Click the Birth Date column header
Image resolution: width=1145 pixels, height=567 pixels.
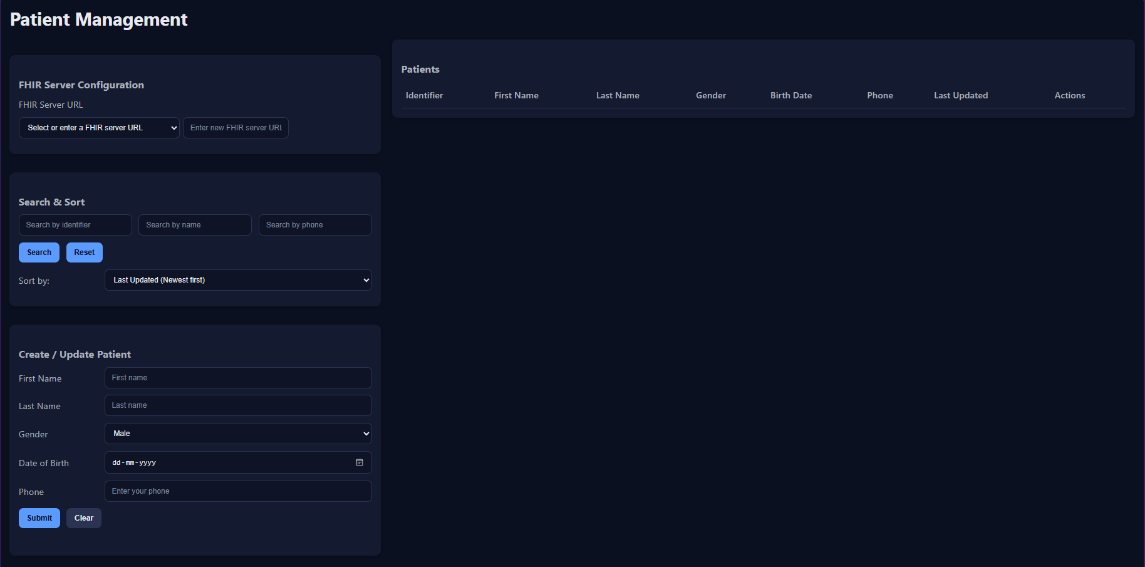pos(790,95)
